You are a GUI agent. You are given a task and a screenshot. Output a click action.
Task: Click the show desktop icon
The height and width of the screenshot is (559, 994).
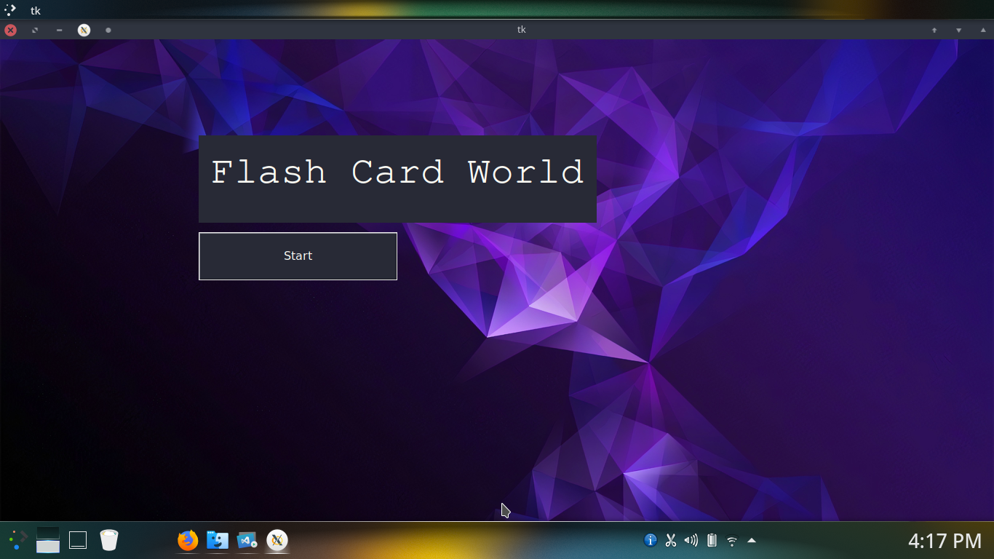click(x=78, y=540)
